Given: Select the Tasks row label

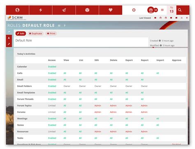Looking at the screenshot, I should [20, 138].
